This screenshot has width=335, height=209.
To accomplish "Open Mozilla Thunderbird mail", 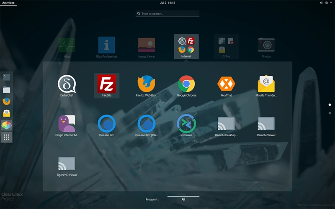I will point(266,86).
